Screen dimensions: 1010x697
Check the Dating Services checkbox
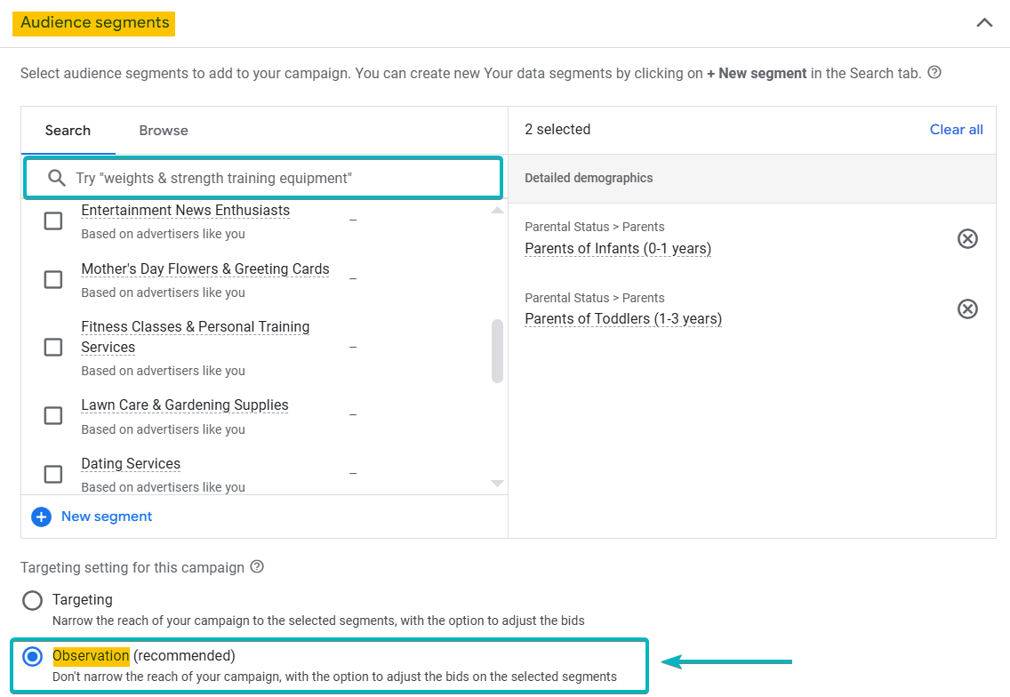pyautogui.click(x=52, y=474)
